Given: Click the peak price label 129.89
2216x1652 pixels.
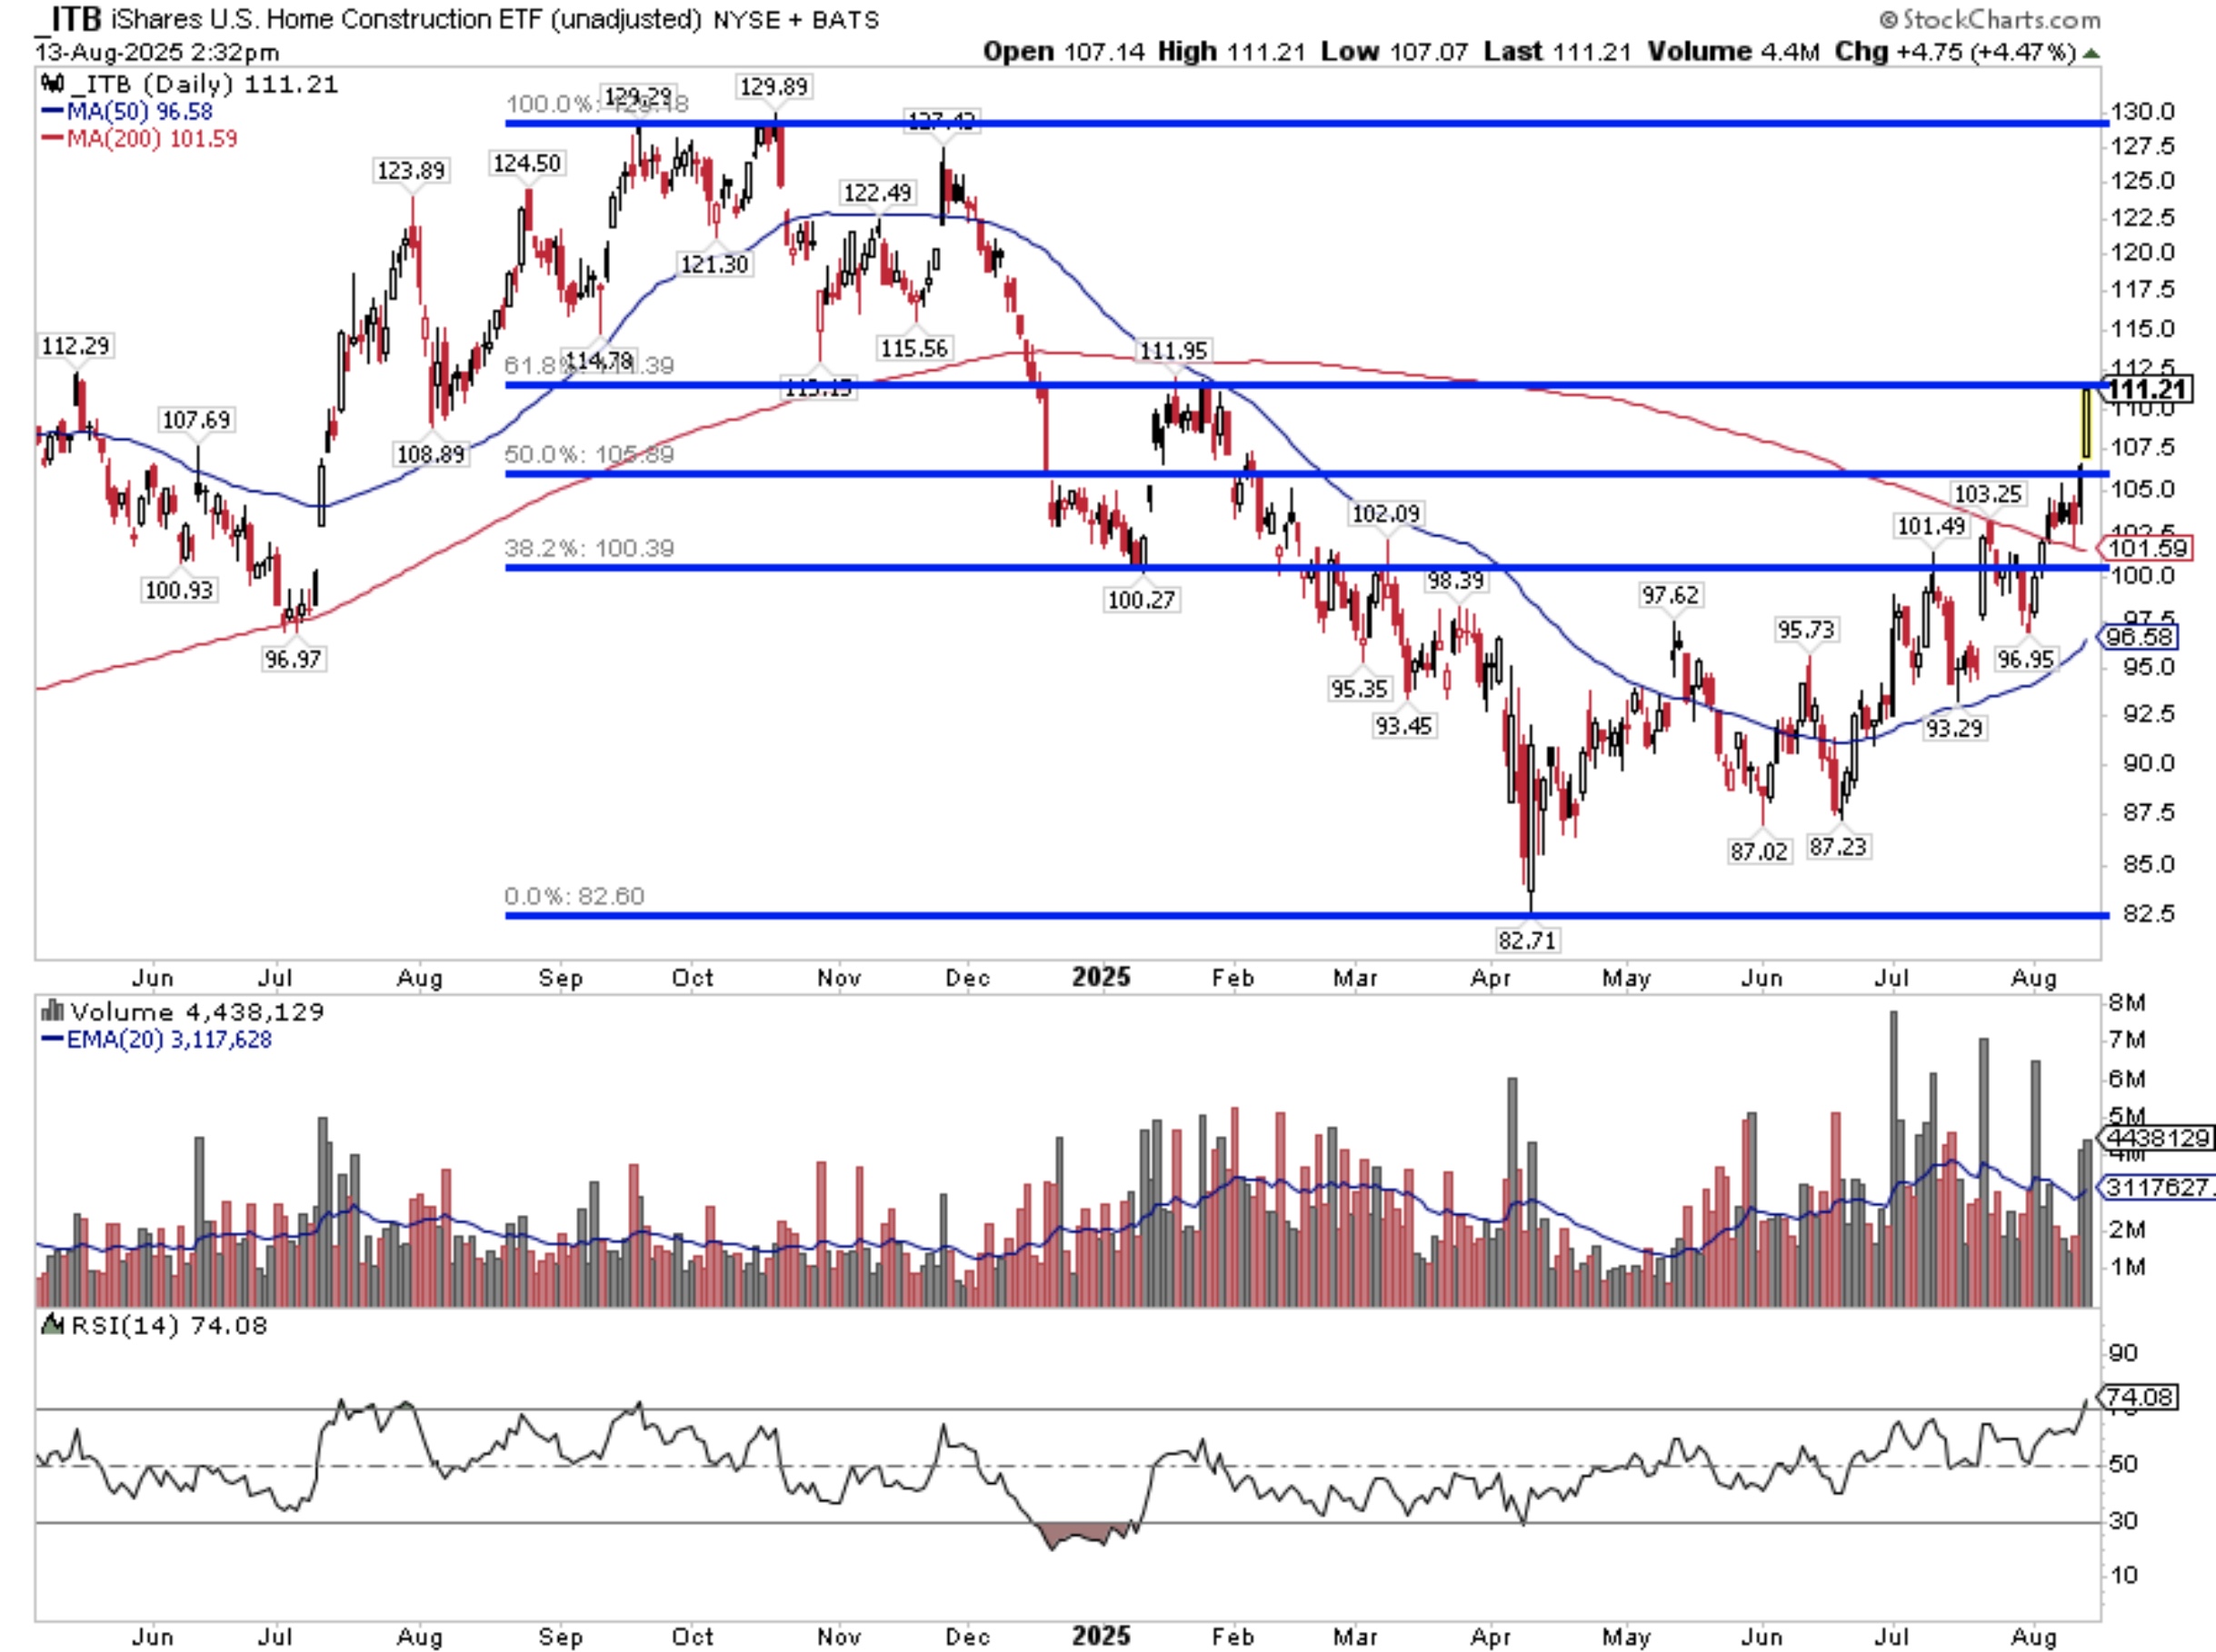Looking at the screenshot, I should [773, 87].
